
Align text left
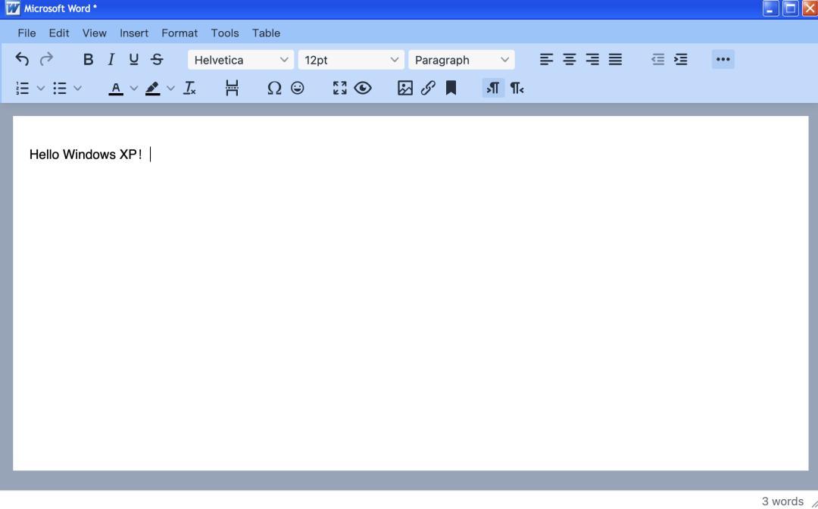pyautogui.click(x=546, y=59)
